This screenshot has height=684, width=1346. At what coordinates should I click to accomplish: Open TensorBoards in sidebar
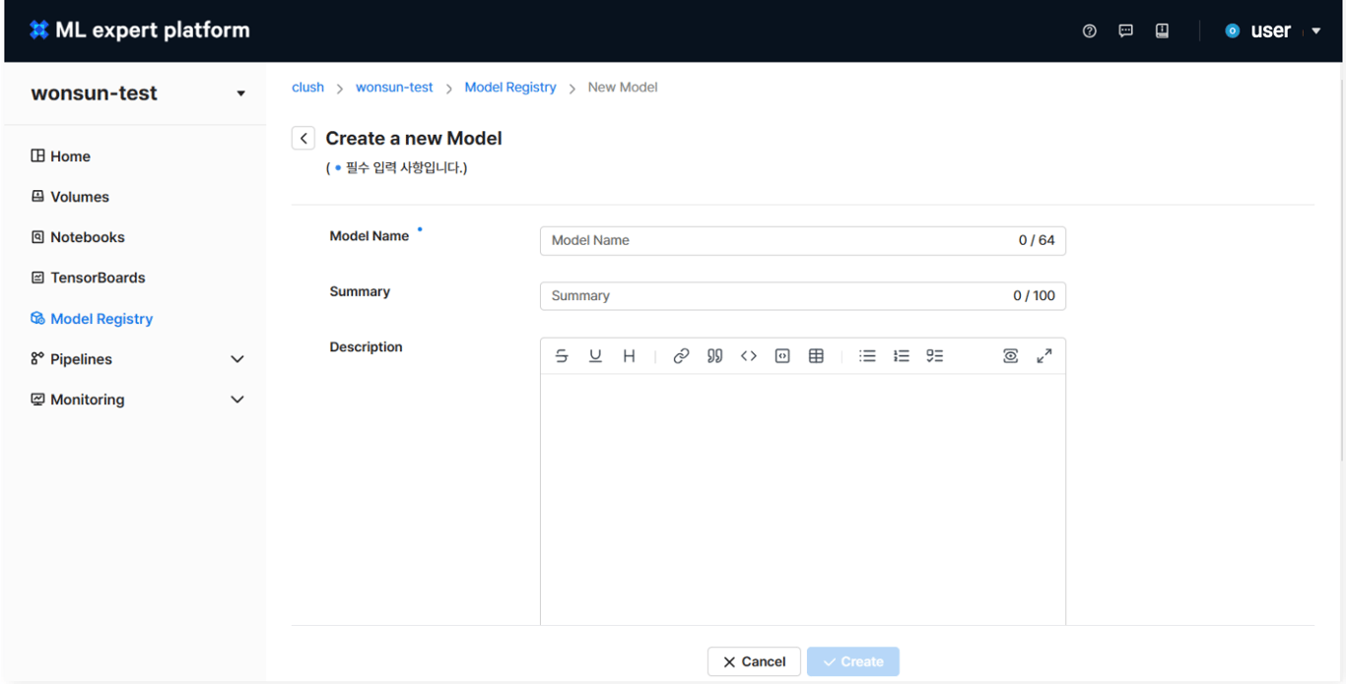[98, 278]
